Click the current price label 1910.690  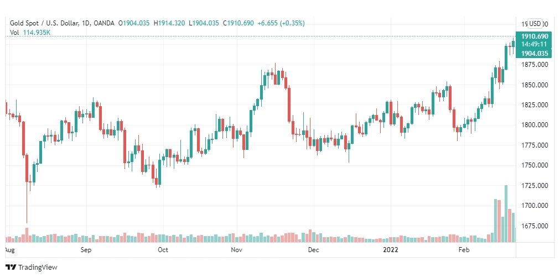click(535, 36)
